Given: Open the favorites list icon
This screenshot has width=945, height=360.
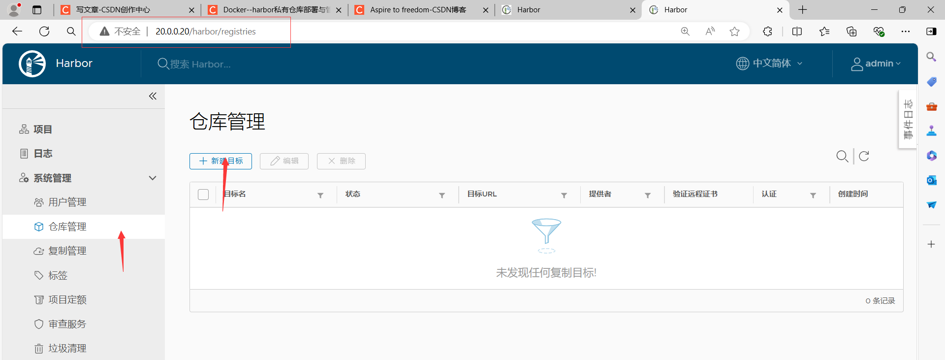Looking at the screenshot, I should click(824, 32).
